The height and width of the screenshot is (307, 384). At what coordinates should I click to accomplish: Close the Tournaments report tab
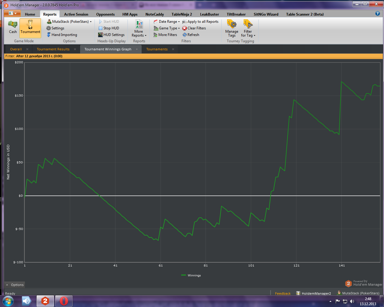[173, 49]
